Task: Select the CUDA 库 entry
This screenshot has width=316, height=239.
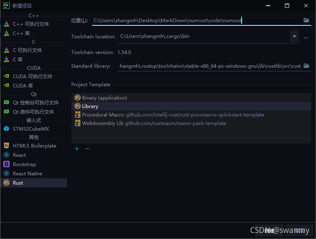Action: 34,86
